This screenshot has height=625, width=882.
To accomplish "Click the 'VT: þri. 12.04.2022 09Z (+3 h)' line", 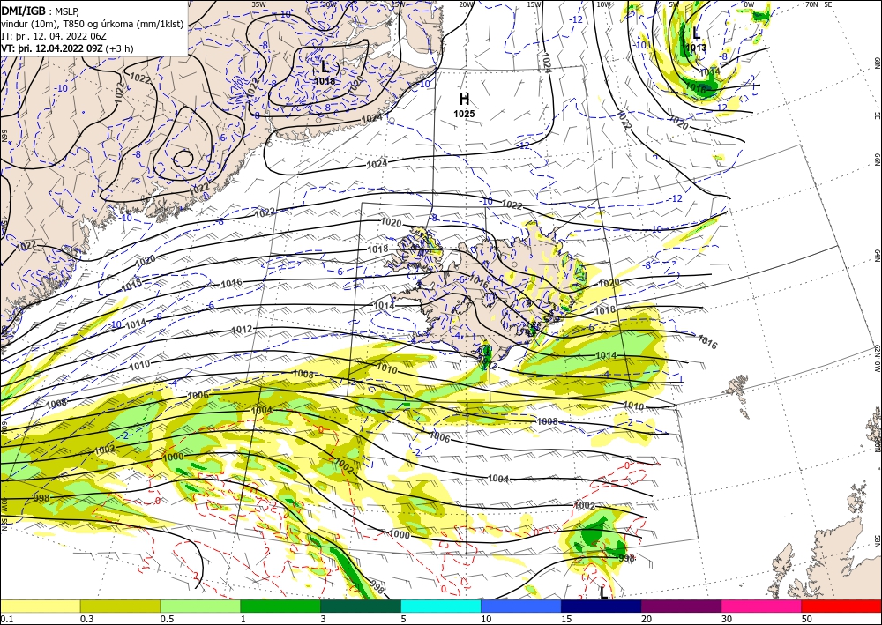I will 68,48.
